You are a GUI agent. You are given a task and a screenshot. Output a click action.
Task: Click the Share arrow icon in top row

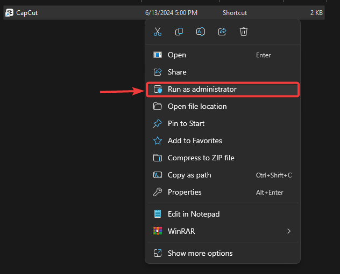click(x=222, y=32)
